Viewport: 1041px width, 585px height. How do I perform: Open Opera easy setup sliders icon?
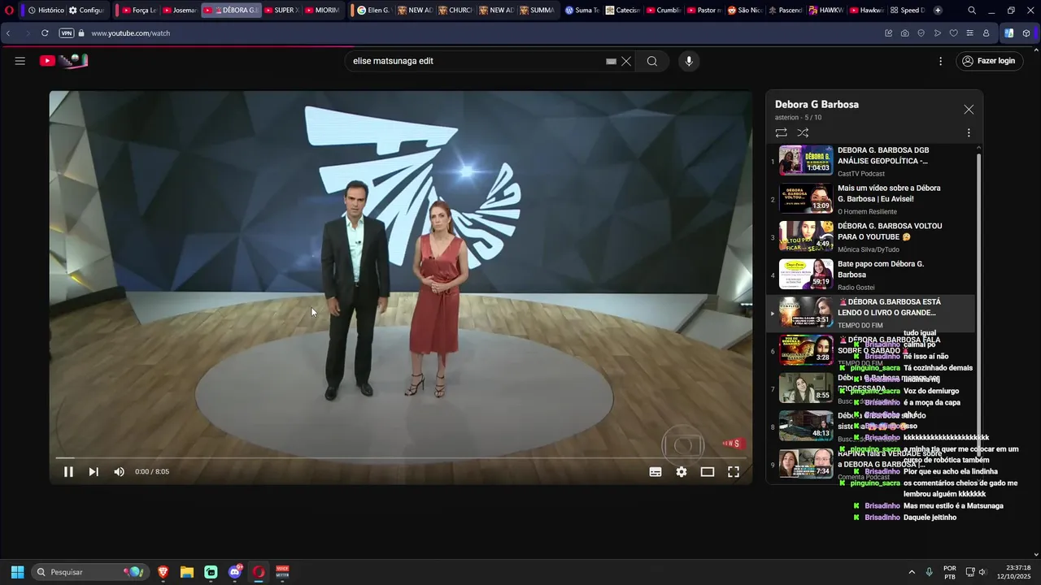(970, 33)
